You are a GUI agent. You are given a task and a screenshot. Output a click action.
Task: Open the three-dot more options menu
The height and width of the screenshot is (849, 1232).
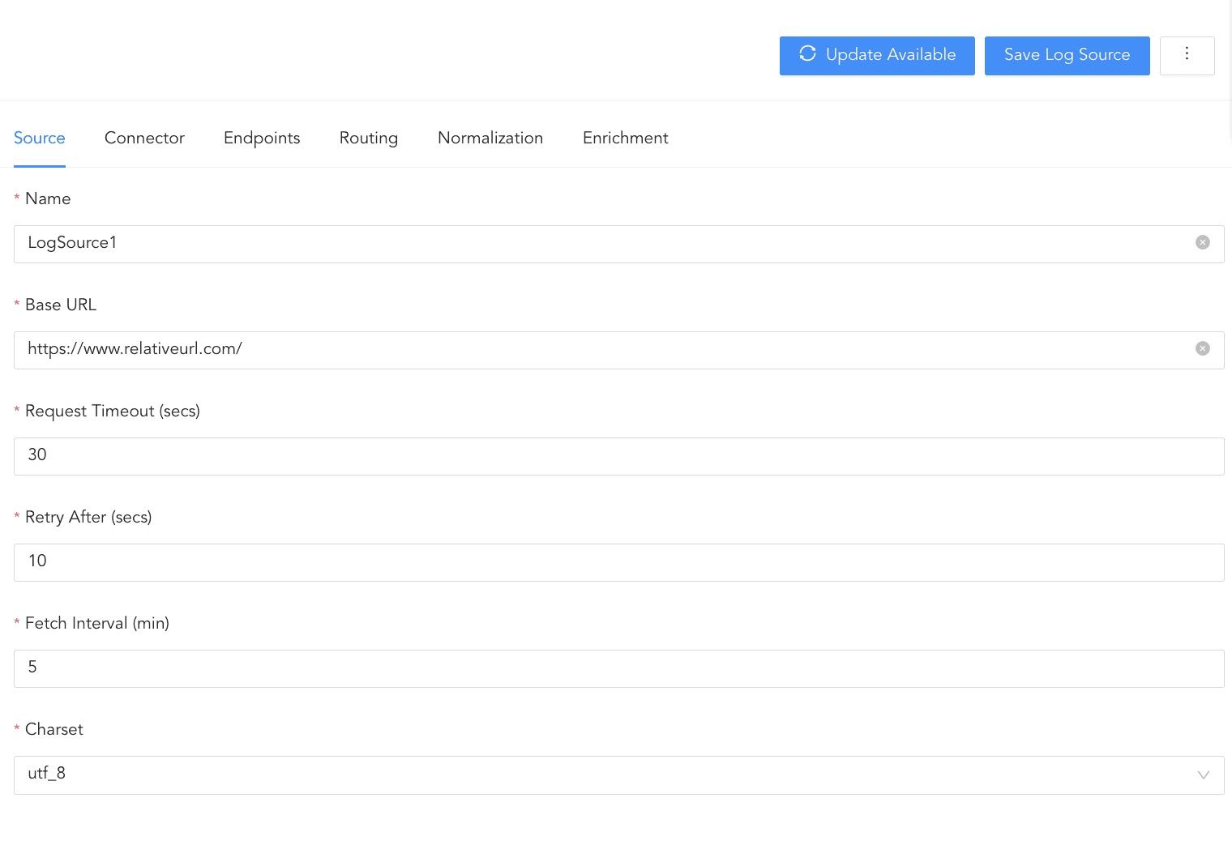1187,55
